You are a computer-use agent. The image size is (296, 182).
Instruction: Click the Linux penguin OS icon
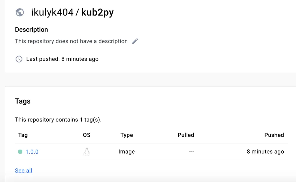(86, 152)
